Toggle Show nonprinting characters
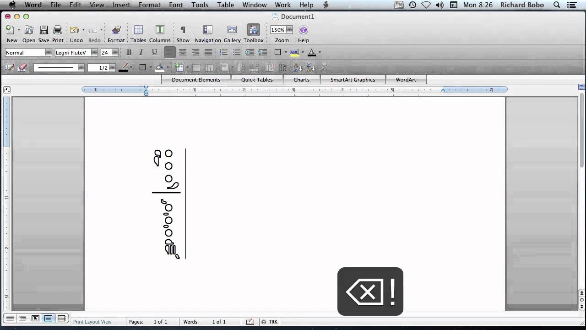The height and width of the screenshot is (330, 586). coord(183,30)
